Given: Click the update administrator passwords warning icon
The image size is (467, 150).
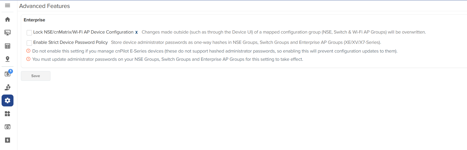Looking at the screenshot, I should click(28, 59).
